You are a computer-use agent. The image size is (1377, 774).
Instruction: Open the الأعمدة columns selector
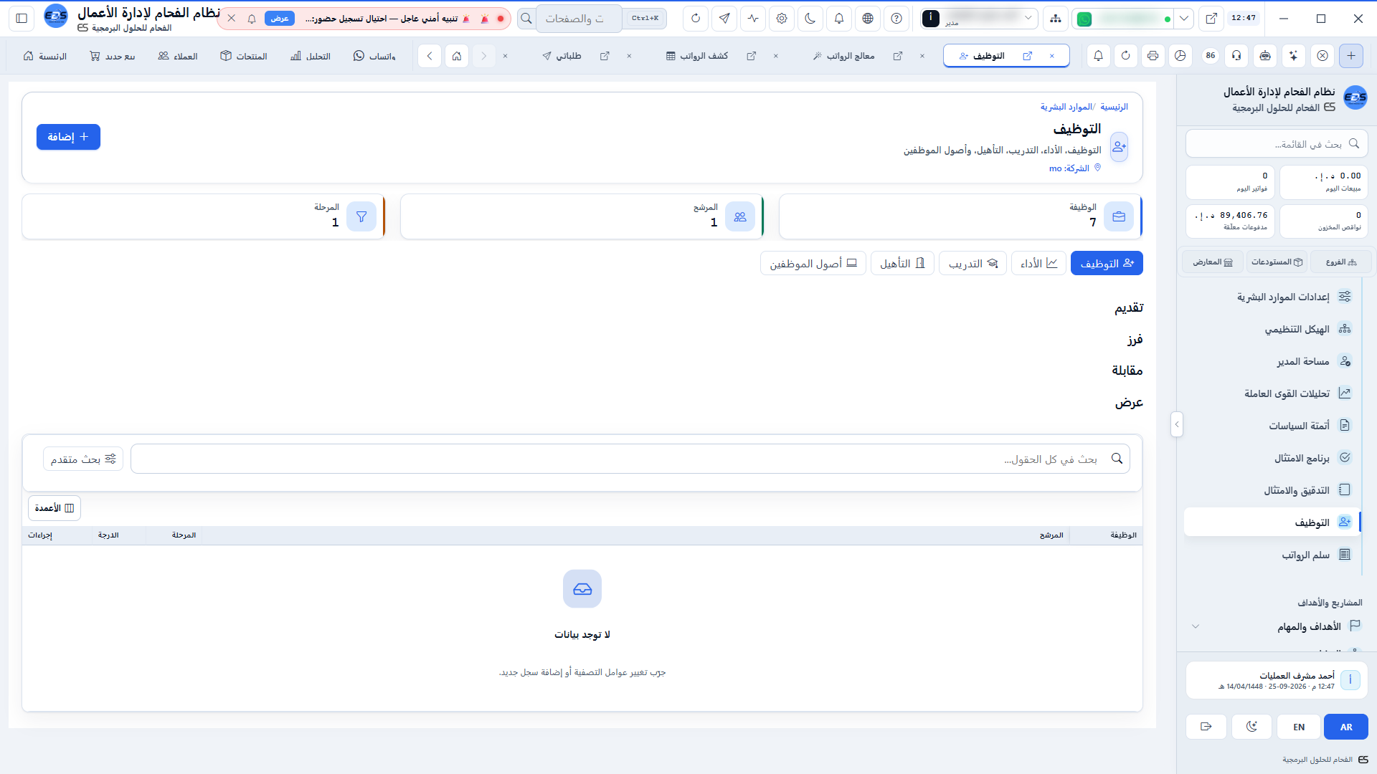coord(55,508)
